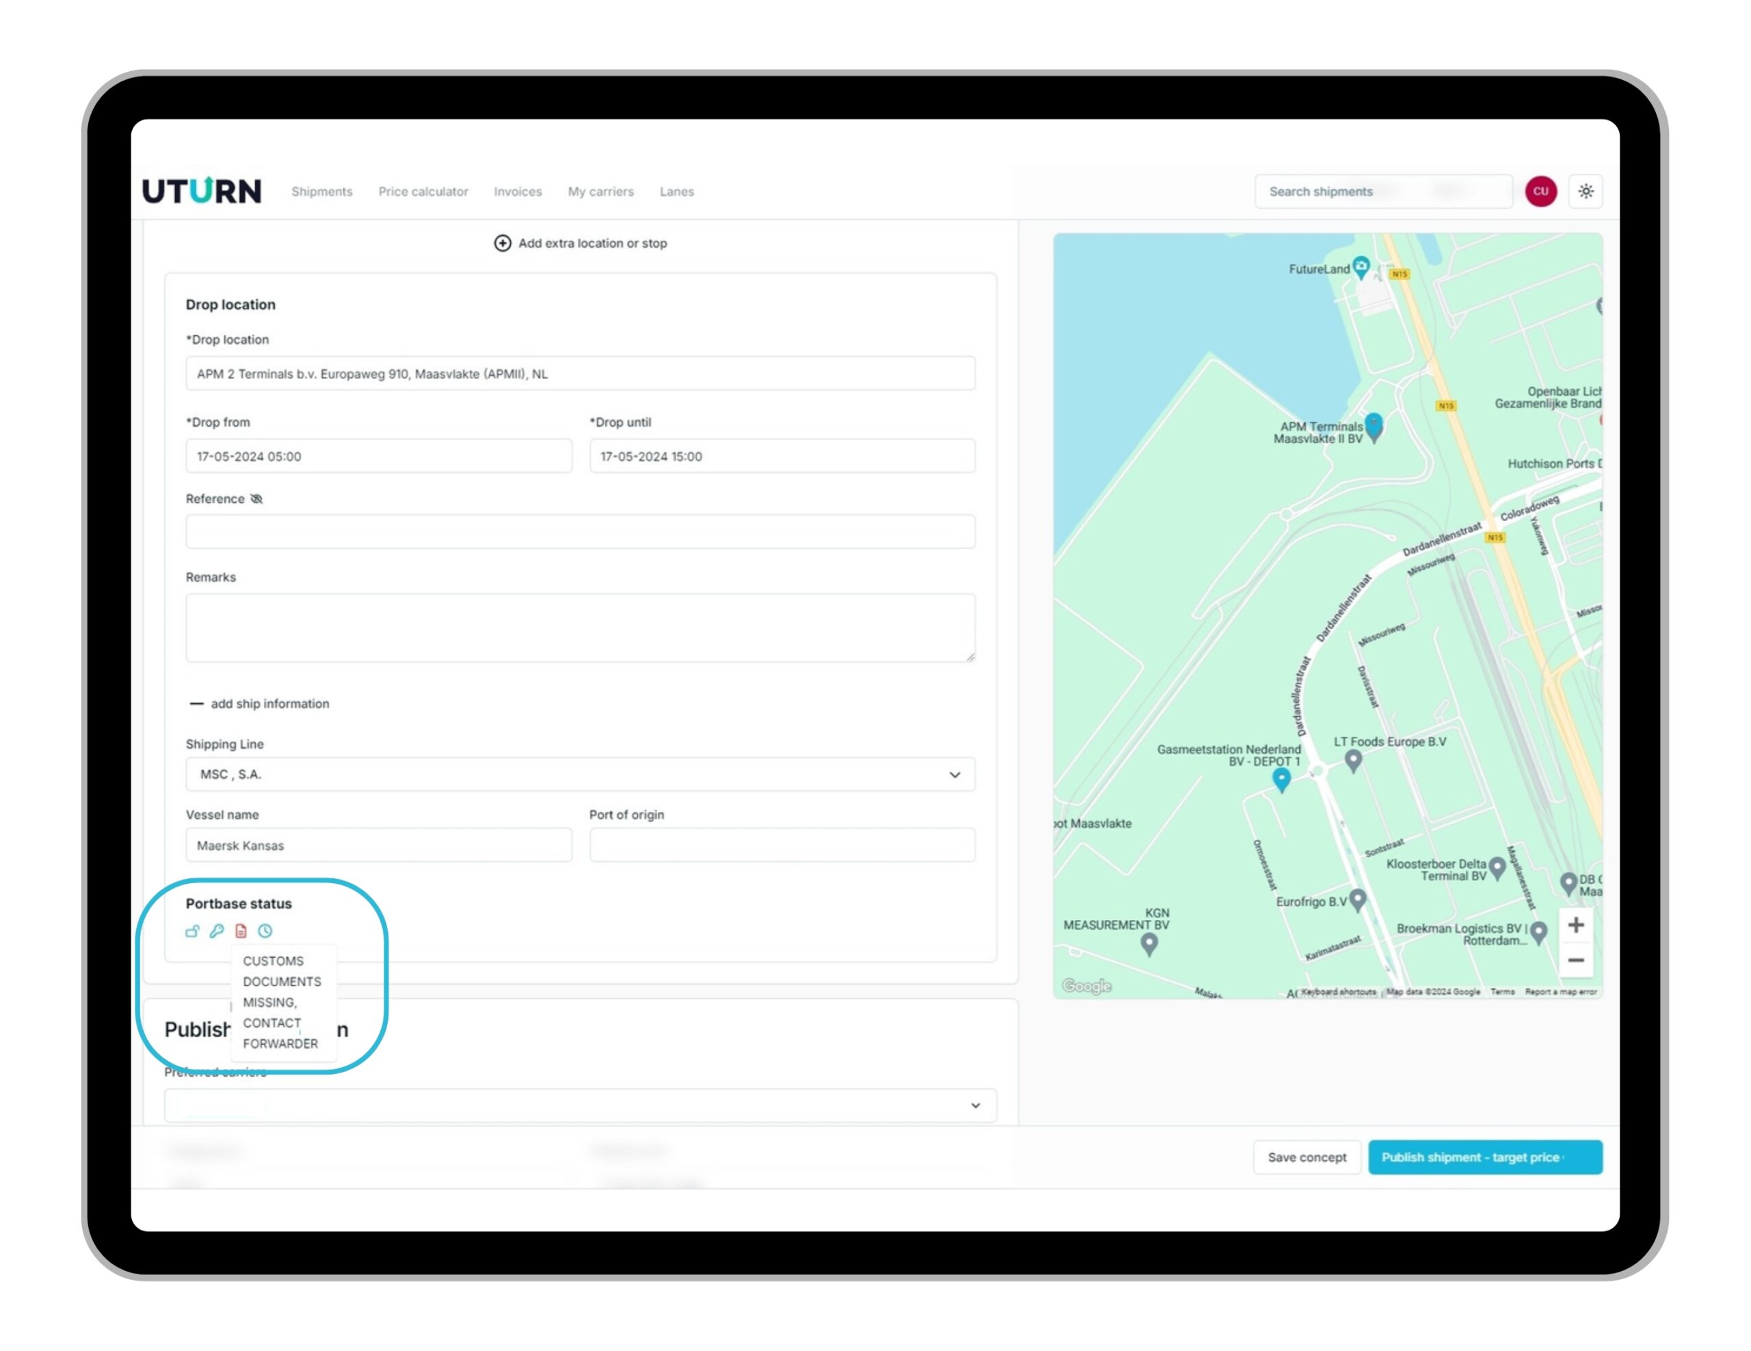Click the Portbase key status icon
The height and width of the screenshot is (1351, 1751).
coord(216,931)
